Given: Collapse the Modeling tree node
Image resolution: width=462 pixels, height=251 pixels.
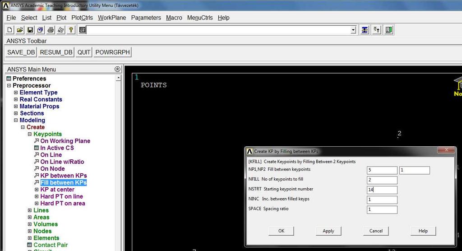Looking at the screenshot, I should point(16,120).
